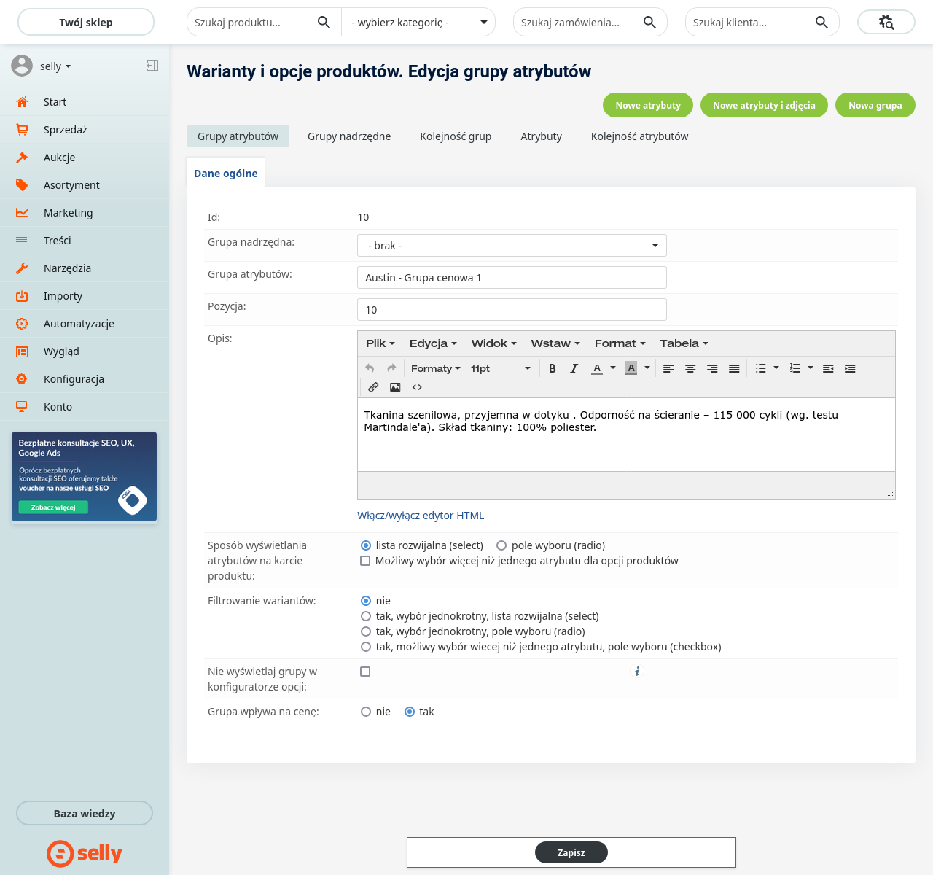Click the Italic formatting icon
The width and height of the screenshot is (933, 875).
coord(574,368)
